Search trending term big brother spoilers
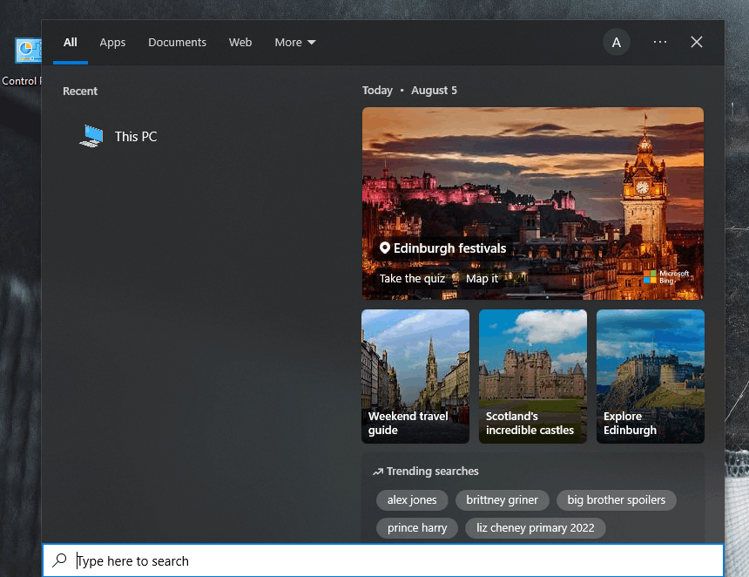Viewport: 749px width, 577px height. (x=617, y=500)
